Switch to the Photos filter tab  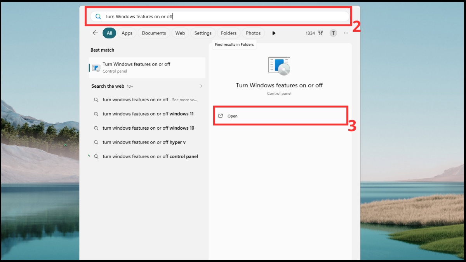point(253,33)
